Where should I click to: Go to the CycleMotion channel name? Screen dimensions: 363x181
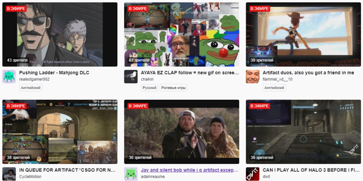pyautogui.click(x=30, y=176)
